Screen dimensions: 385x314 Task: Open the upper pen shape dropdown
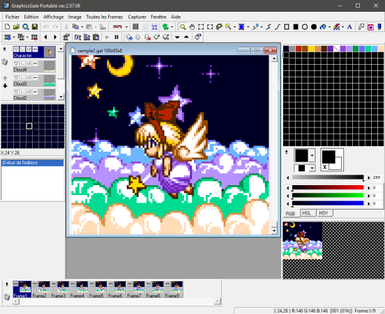click(312, 155)
